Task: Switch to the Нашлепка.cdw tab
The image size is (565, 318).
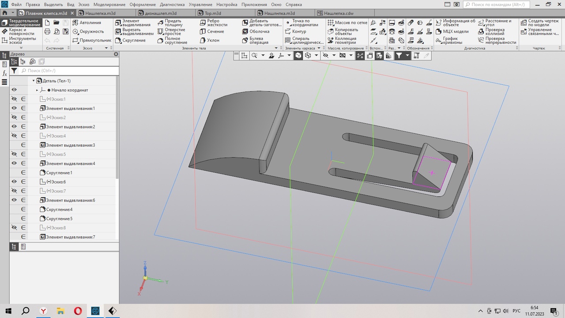Action: [339, 13]
